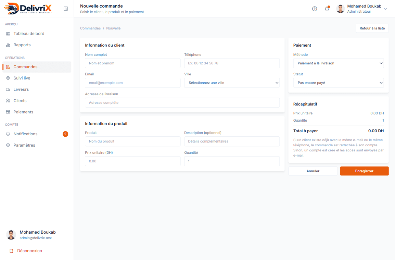Click the Déconnexion link
Image resolution: width=395 pixels, height=260 pixels.
click(x=29, y=251)
